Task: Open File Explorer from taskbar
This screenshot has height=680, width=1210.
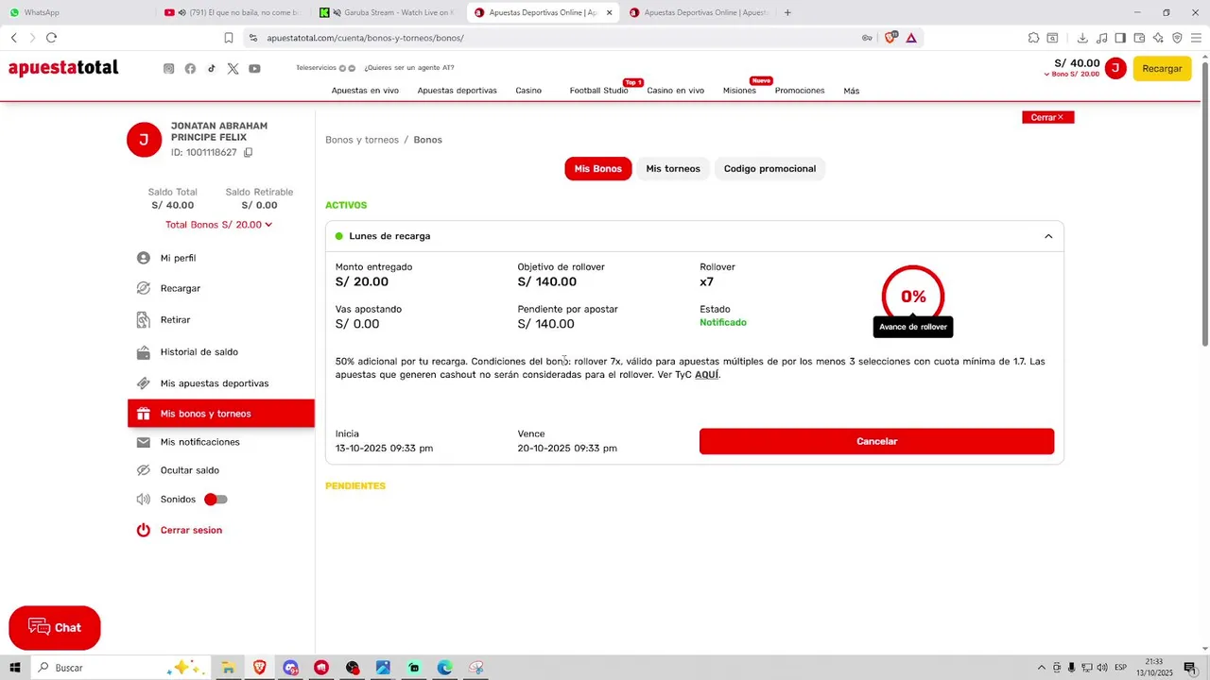Action: click(228, 668)
